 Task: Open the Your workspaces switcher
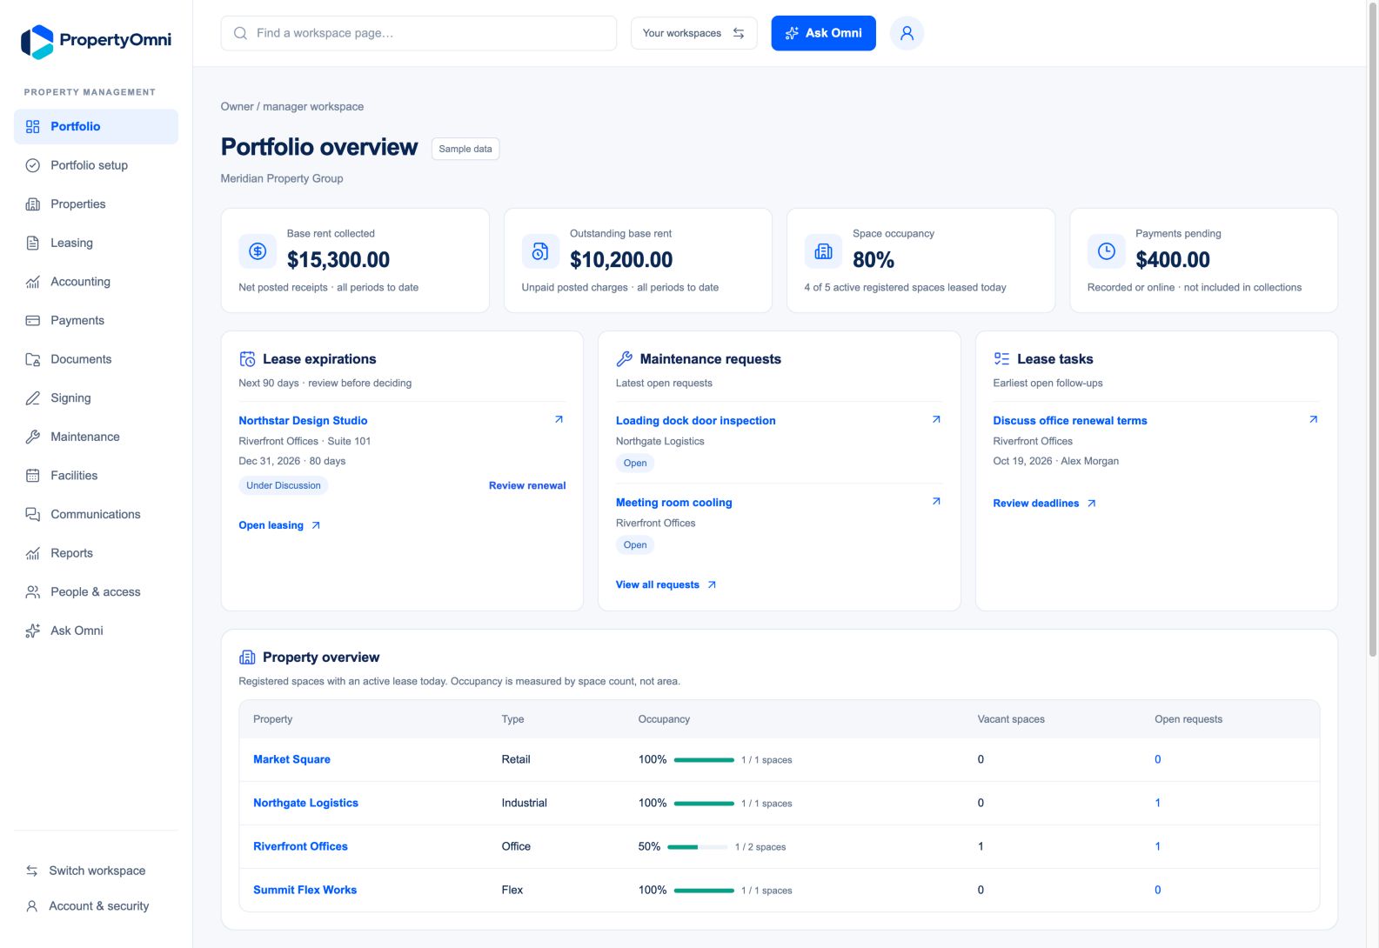[x=693, y=33]
